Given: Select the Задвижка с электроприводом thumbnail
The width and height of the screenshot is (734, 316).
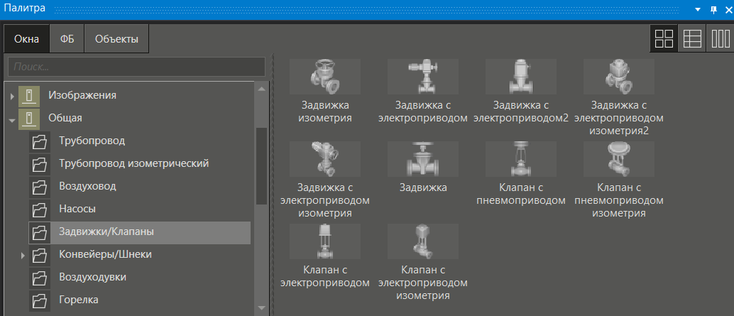Looking at the screenshot, I should point(422,77).
